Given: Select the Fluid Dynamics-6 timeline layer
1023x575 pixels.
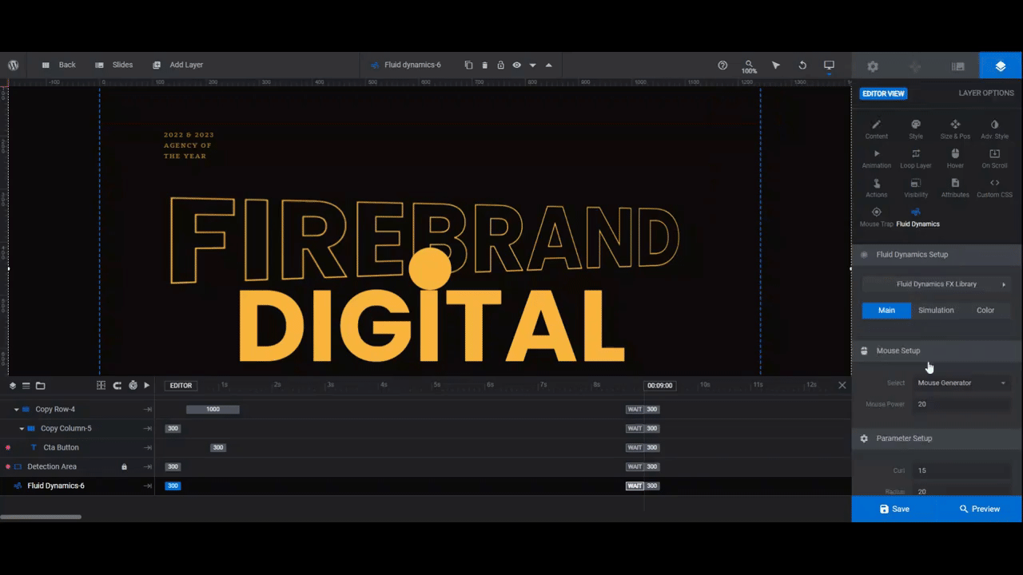Looking at the screenshot, I should click(x=78, y=486).
